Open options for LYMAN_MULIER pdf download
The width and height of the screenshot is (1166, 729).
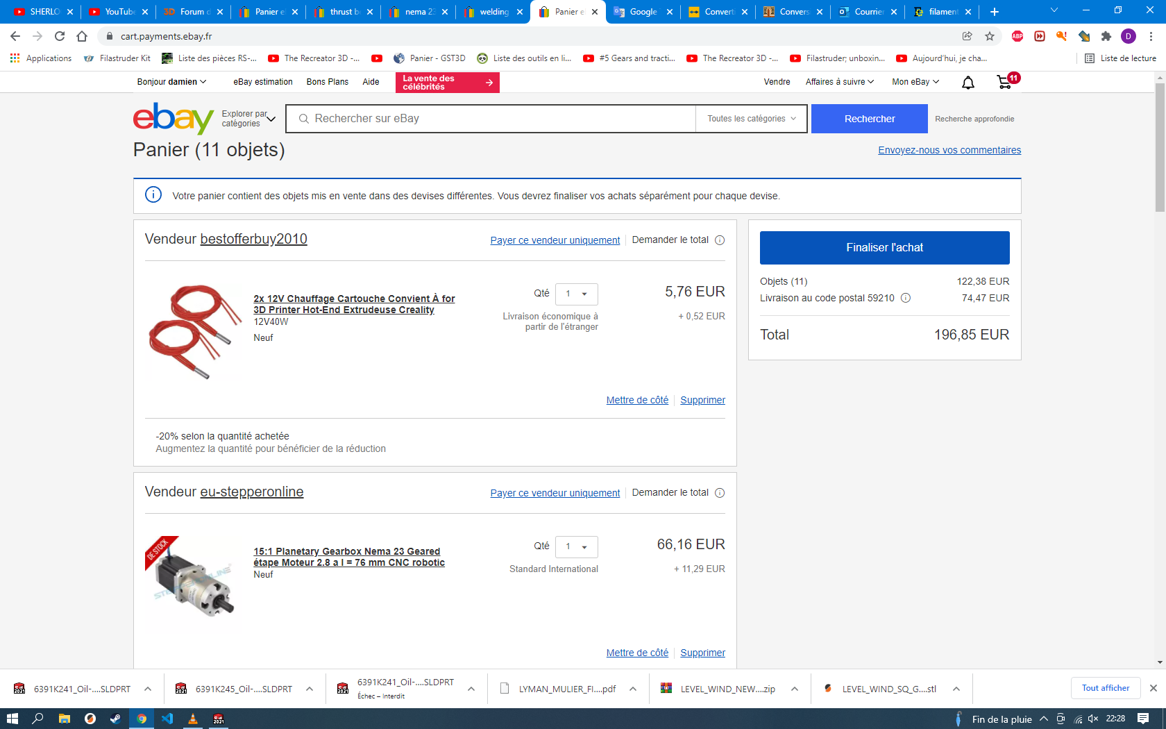point(633,689)
